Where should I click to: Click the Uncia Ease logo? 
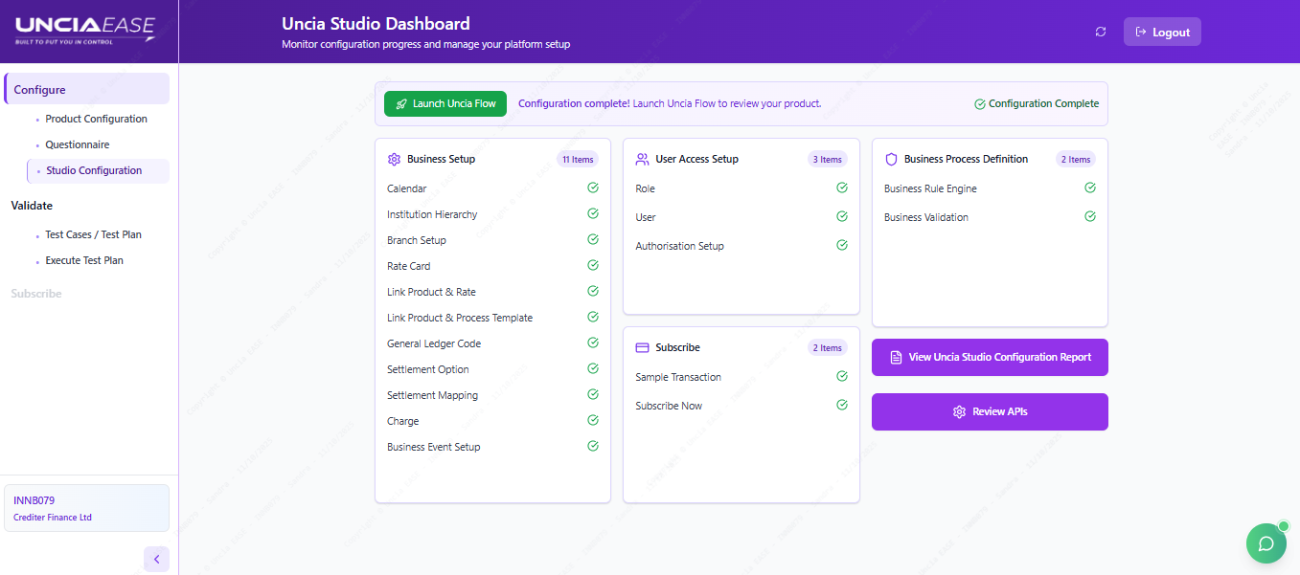click(x=85, y=31)
